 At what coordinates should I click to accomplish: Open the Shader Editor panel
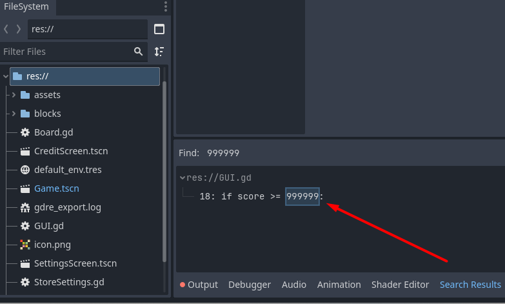[x=400, y=285]
